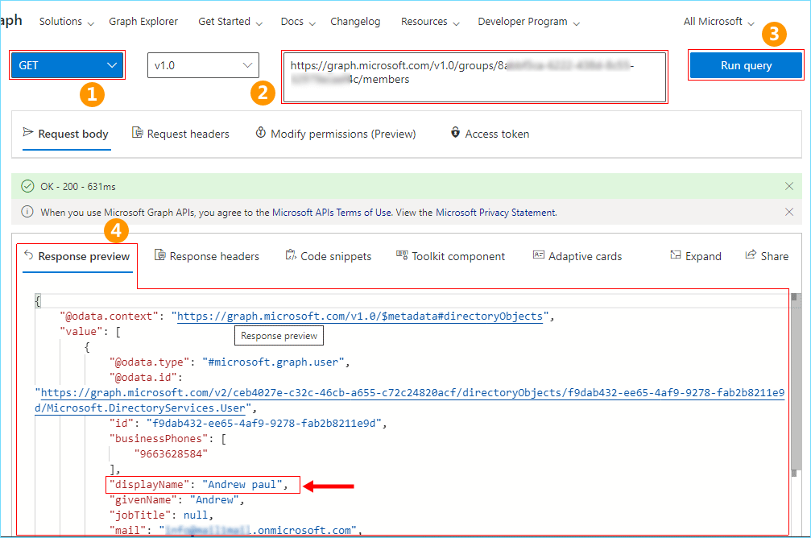Image resolution: width=811 pixels, height=538 pixels.
Task: Click the response preview vertical scrollbar
Action: point(795,387)
